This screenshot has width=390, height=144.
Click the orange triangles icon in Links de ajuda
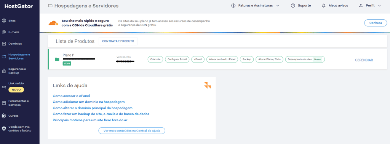[208, 85]
